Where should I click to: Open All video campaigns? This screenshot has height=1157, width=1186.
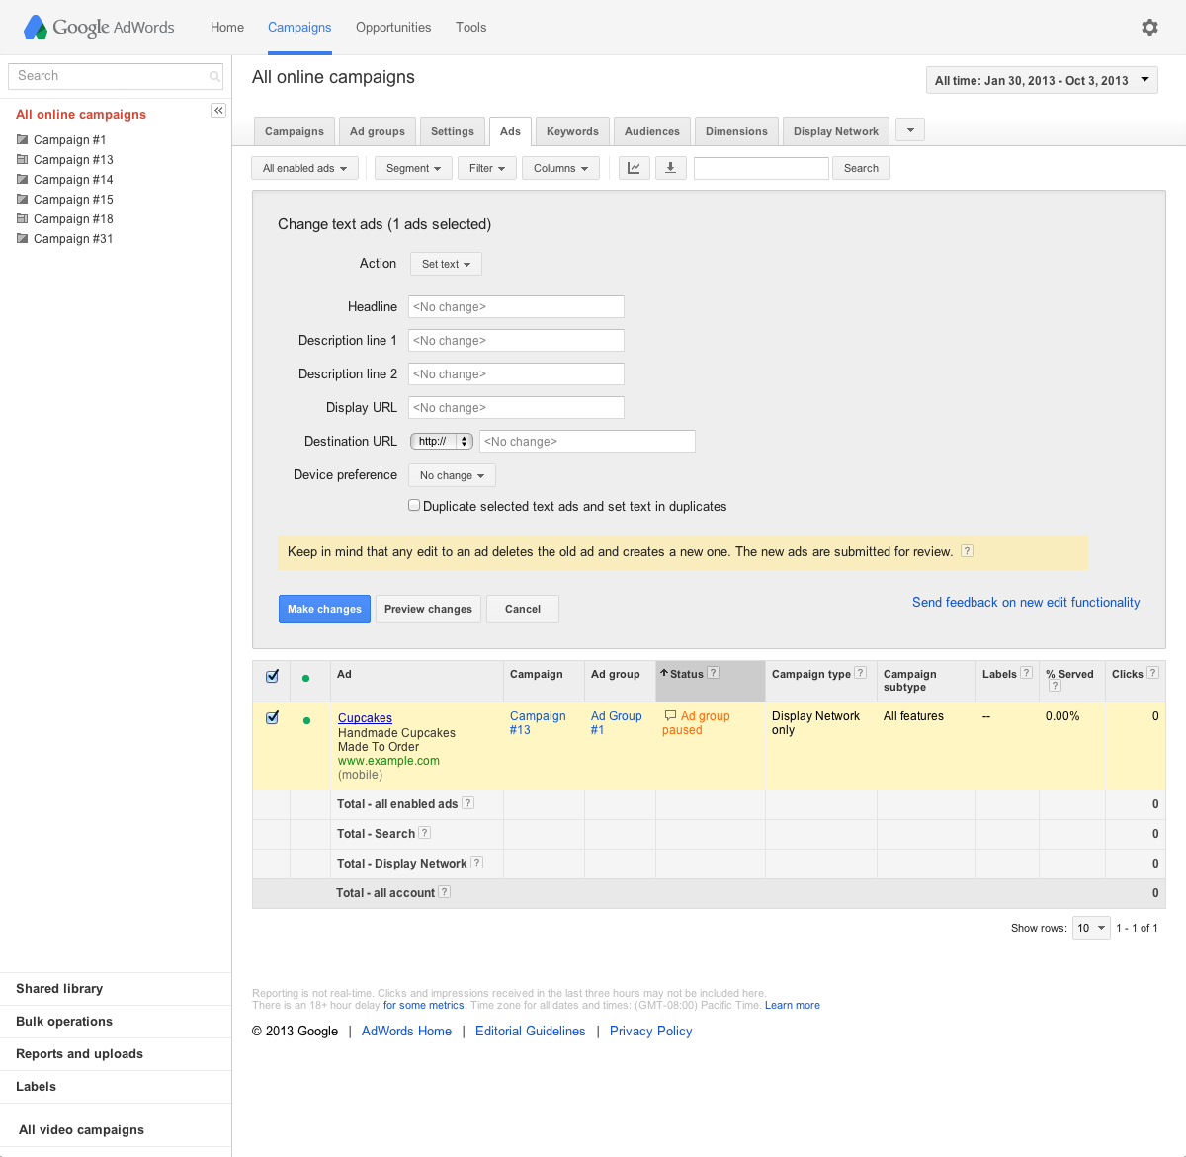tap(81, 1129)
